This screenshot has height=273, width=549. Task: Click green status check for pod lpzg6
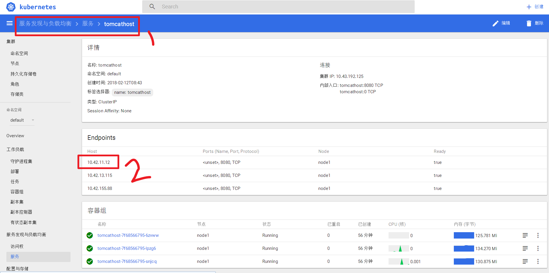tap(90, 248)
